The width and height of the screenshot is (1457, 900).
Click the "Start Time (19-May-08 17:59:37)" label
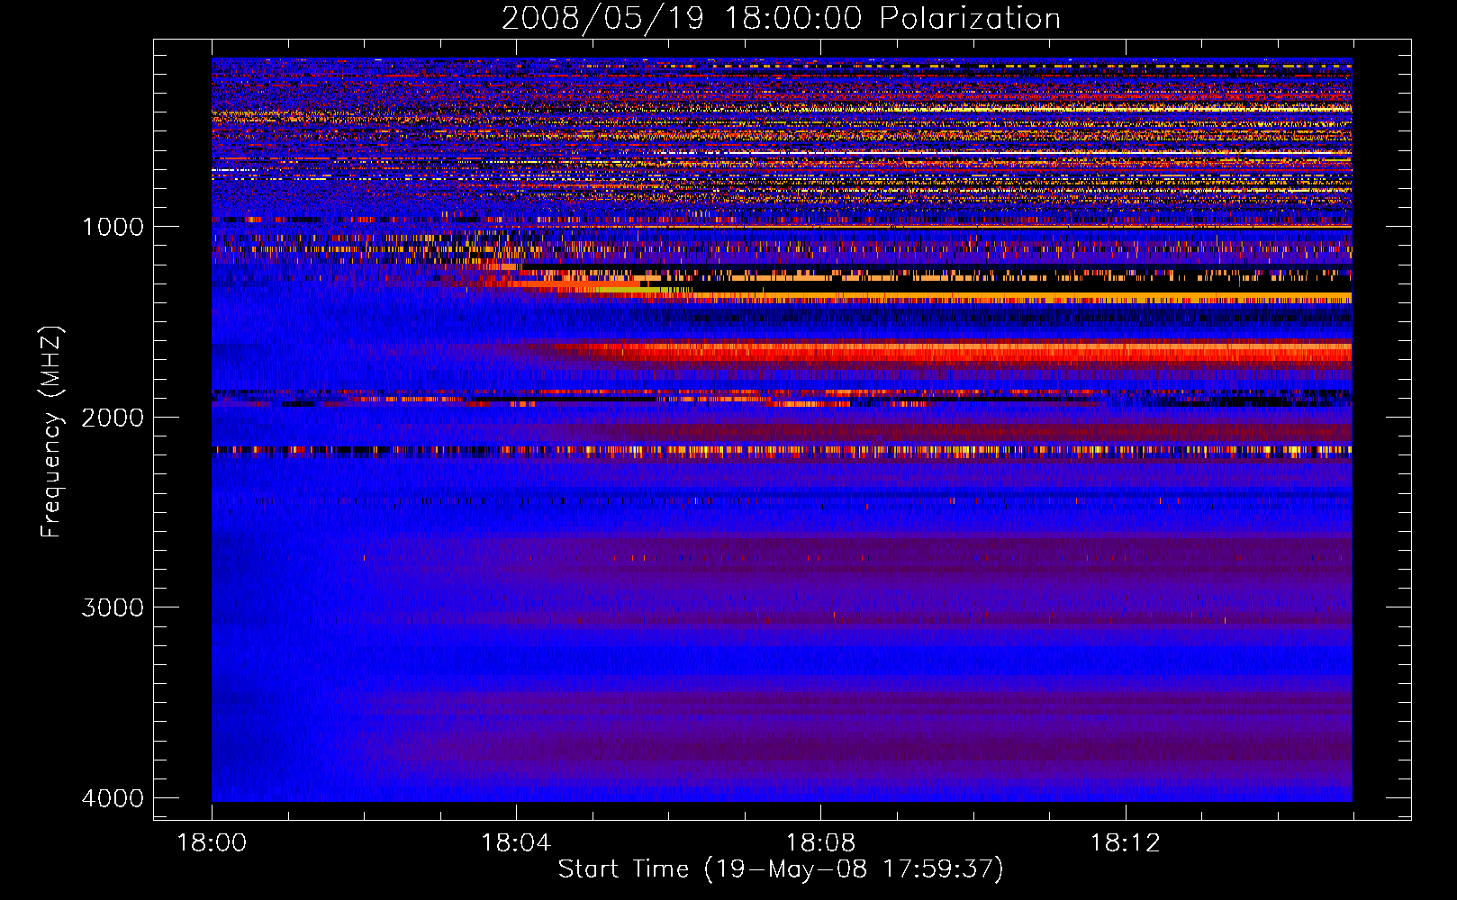781,869
